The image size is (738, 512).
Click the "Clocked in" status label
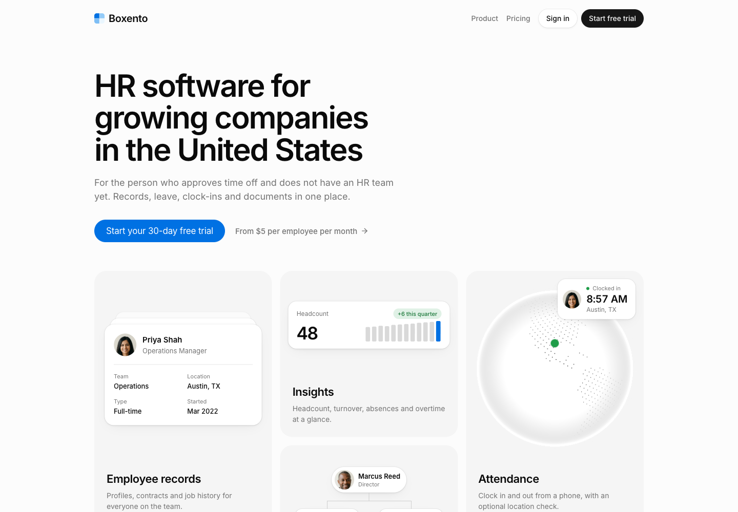point(606,288)
